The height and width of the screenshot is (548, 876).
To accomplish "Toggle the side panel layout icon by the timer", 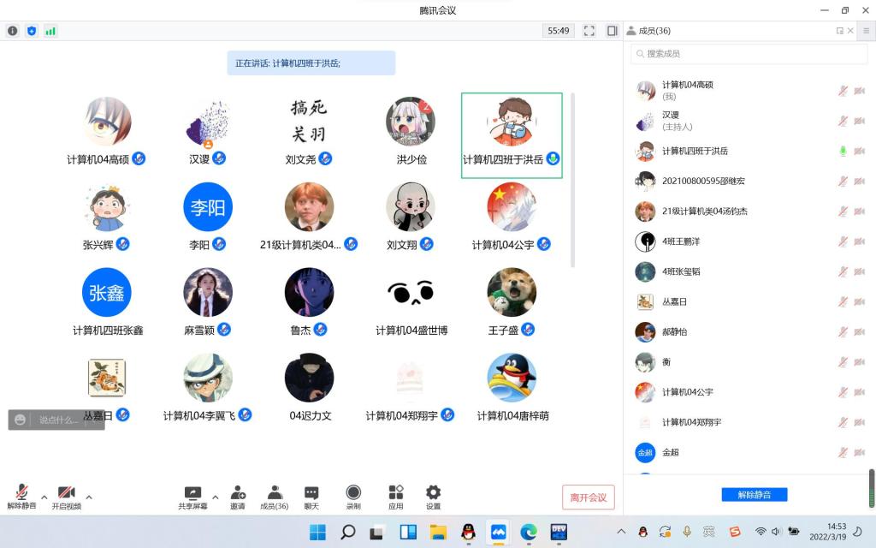I will 612,31.
